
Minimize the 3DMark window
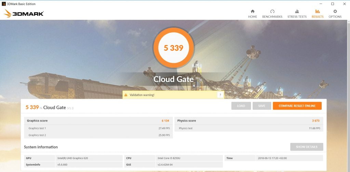point(321,4)
